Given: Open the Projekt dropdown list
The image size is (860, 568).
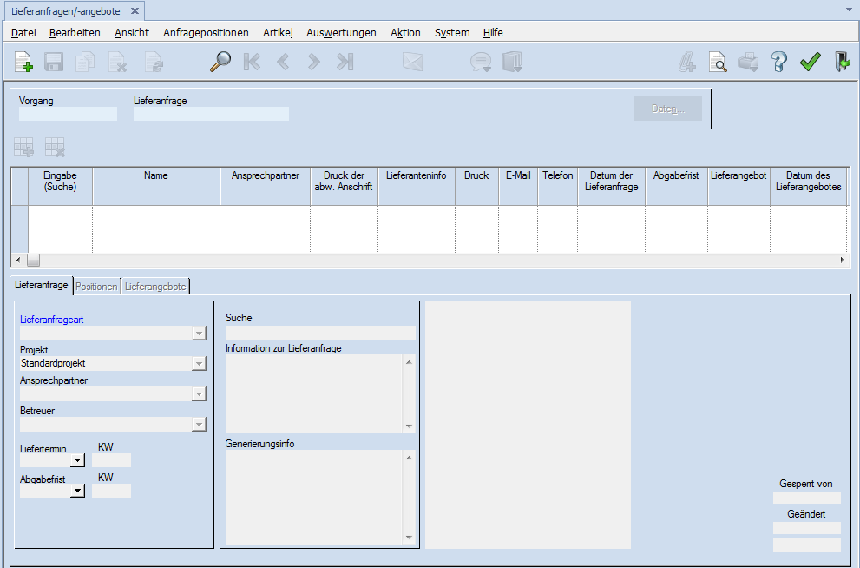Looking at the screenshot, I should tap(199, 363).
